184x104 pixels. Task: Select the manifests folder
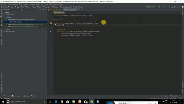pyautogui.click(x=10, y=15)
